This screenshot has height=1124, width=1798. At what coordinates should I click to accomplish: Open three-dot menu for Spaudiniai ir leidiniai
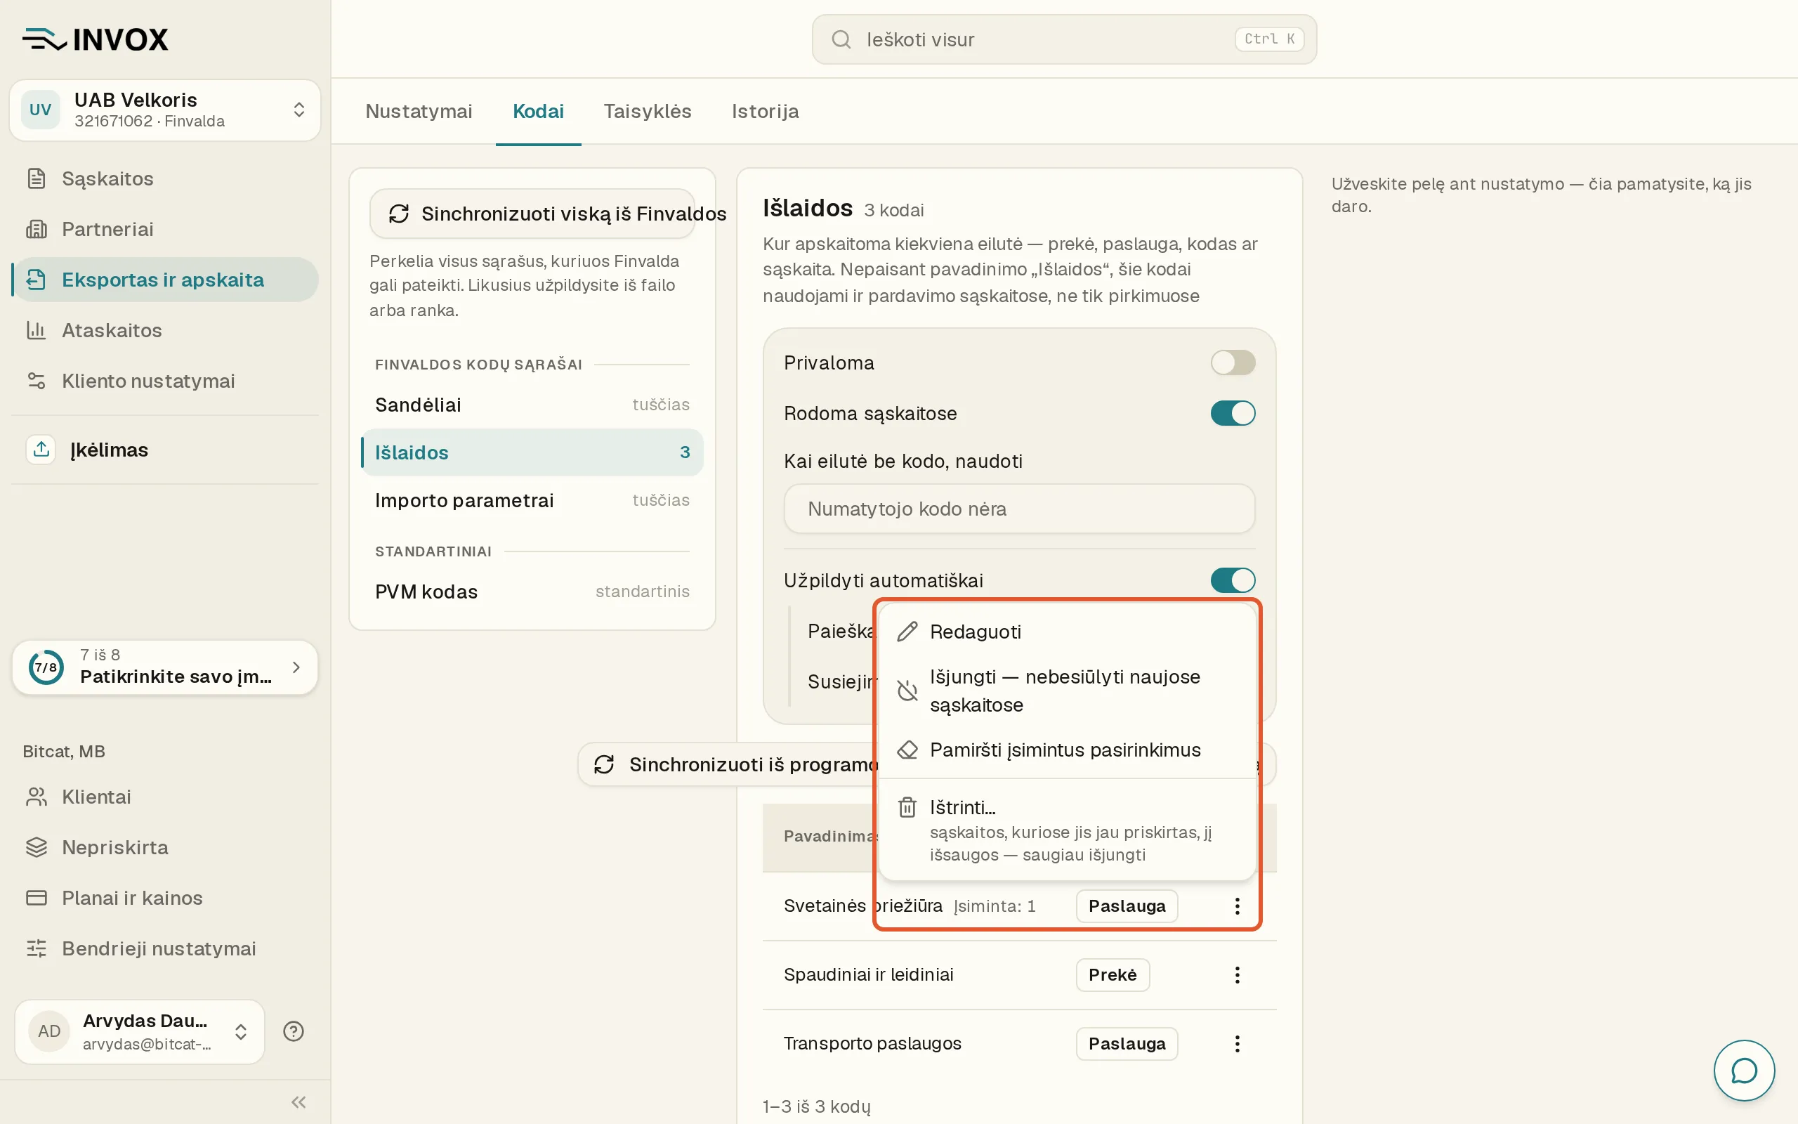(1237, 974)
